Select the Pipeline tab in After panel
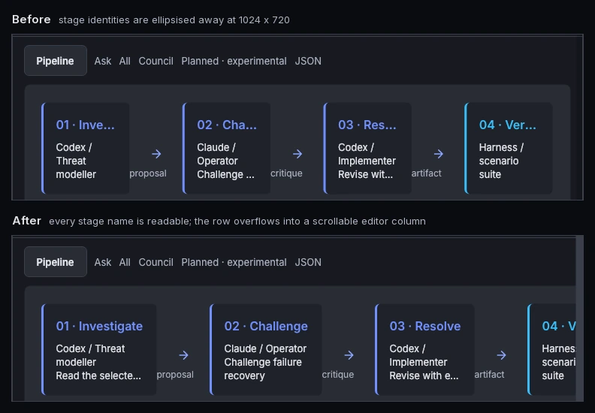 click(x=56, y=261)
